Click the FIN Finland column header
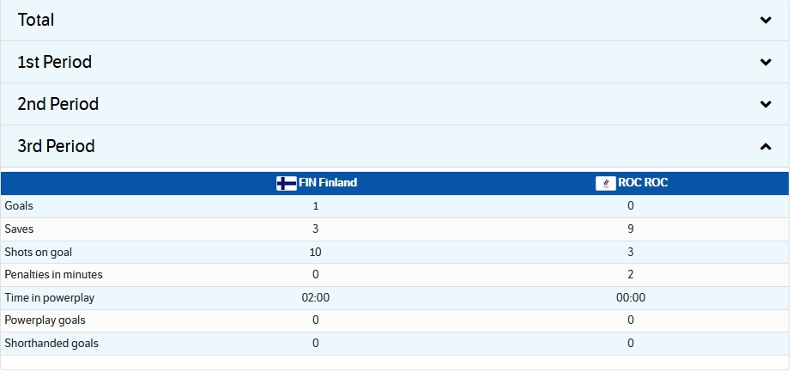 (x=317, y=183)
